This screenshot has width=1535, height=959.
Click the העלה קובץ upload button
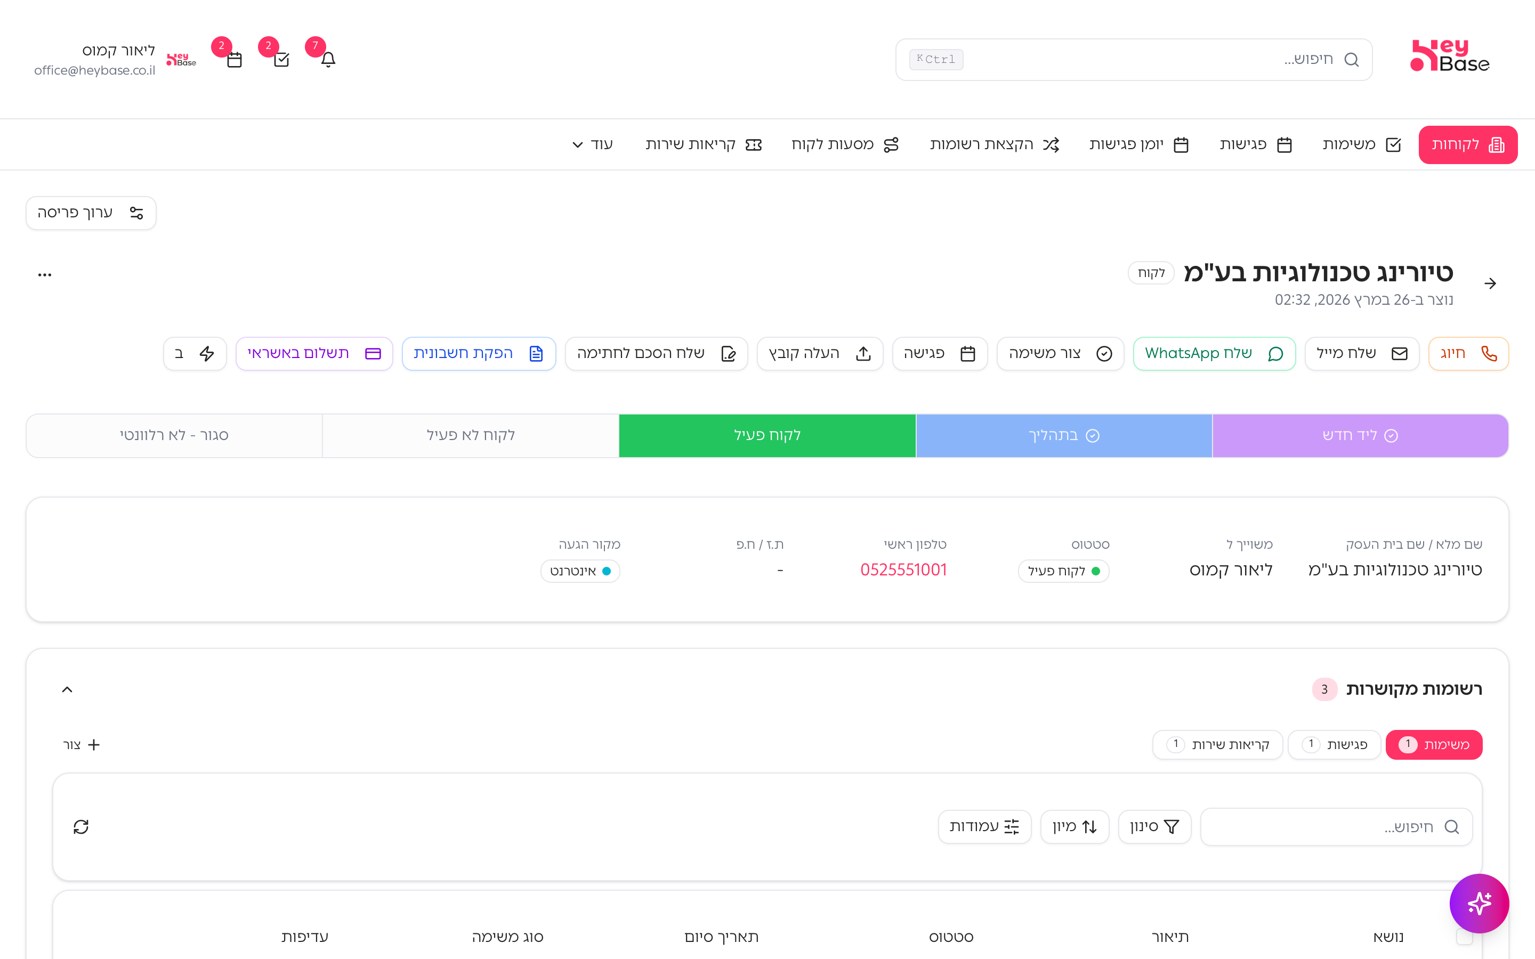point(820,354)
